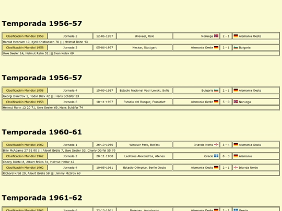Click the venue 'Estadio Olímpico, Berlín Oeste'
This screenshot has width=282, height=211.
coord(145,168)
